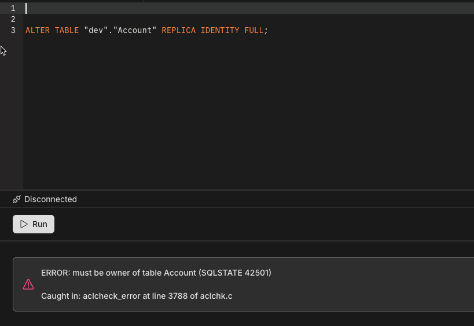Click the Run button

pyautogui.click(x=34, y=224)
